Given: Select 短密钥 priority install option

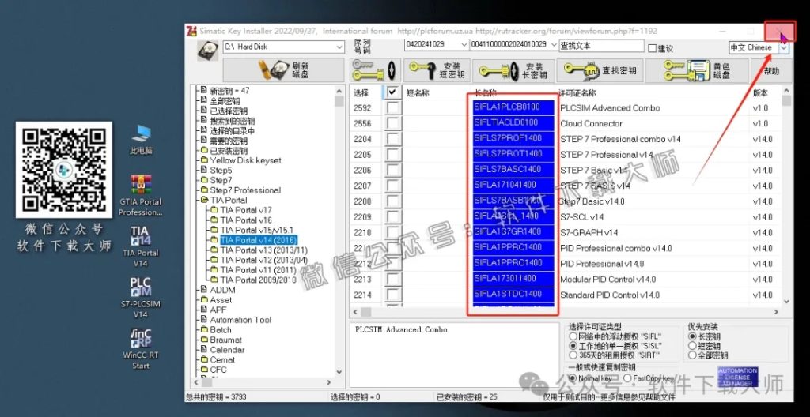Looking at the screenshot, I should [x=693, y=346].
